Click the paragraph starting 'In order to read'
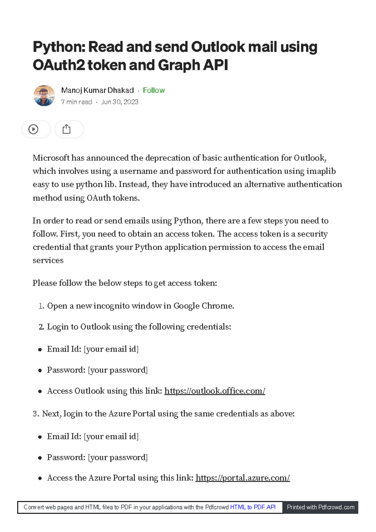Image resolution: width=376 pixels, height=532 pixels. tap(180, 240)
